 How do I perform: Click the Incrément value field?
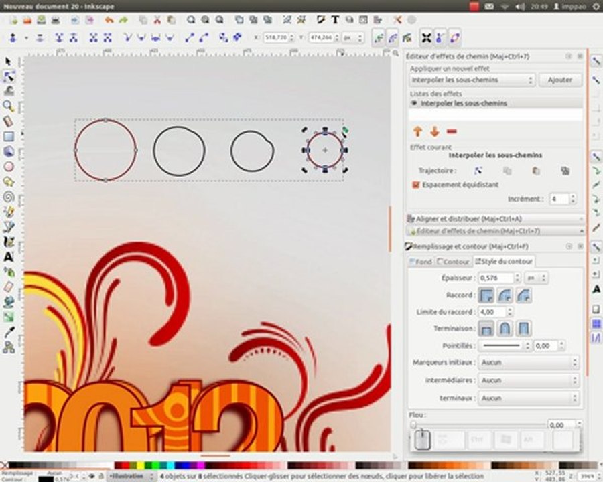click(x=559, y=199)
